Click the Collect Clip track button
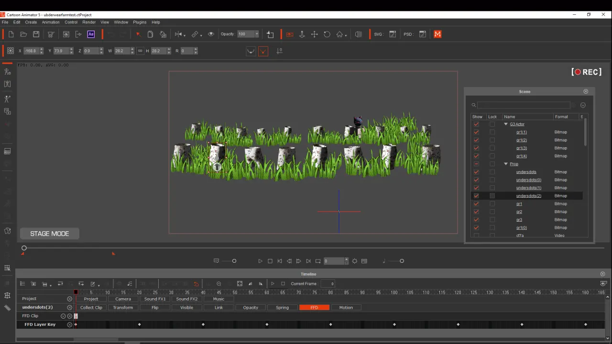The height and width of the screenshot is (344, 612). click(91, 308)
